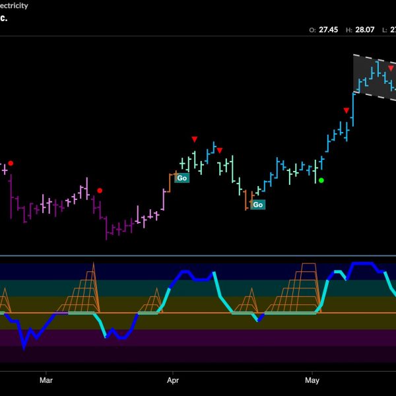This screenshot has width=396, height=396.
Task: Click the red triangle above the early April green bars
Action: (194, 139)
